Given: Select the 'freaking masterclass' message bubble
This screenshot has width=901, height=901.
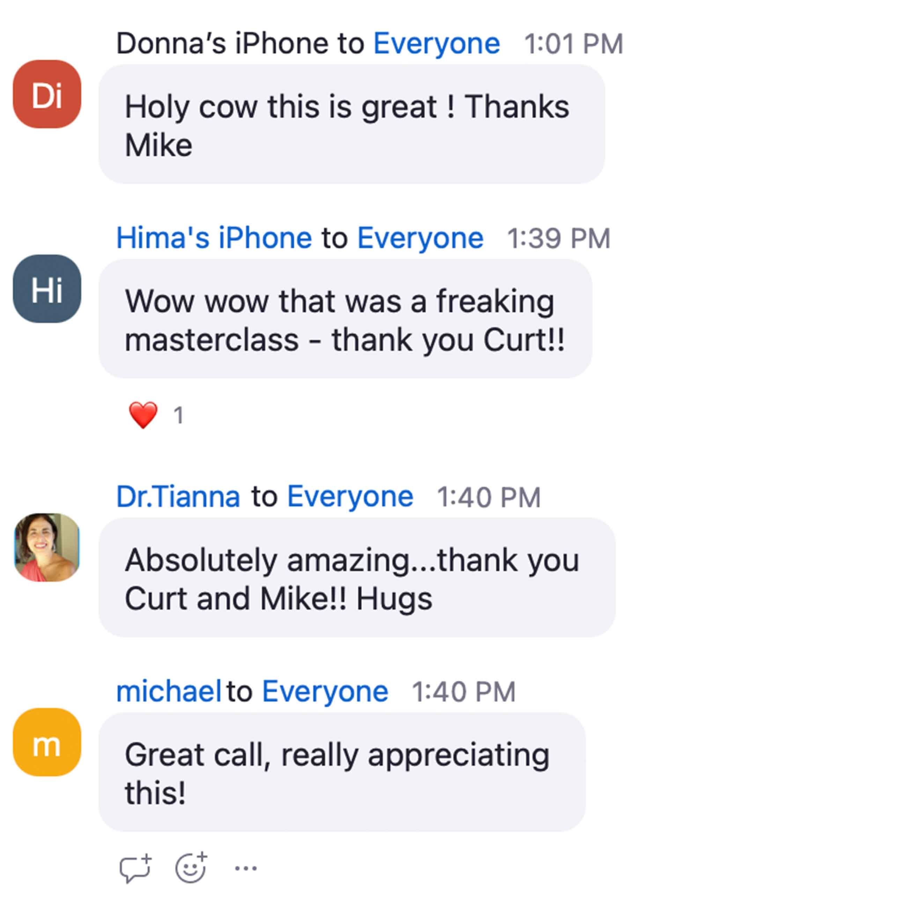Looking at the screenshot, I should coord(345,319).
